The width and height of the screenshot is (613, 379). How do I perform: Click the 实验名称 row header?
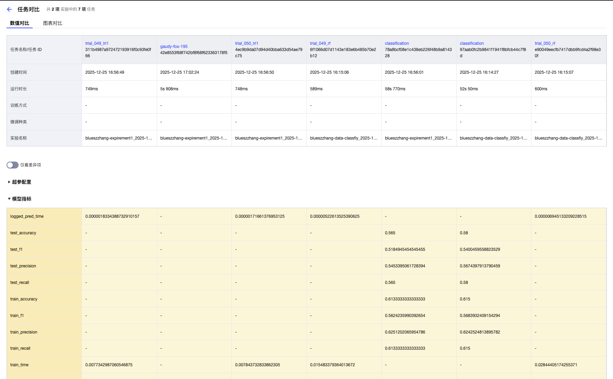tap(19, 138)
